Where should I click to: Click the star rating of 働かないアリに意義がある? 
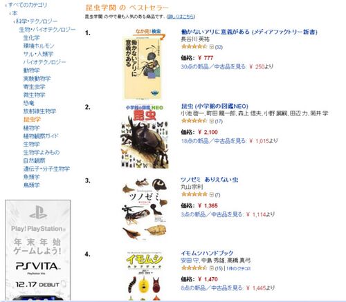194,46
